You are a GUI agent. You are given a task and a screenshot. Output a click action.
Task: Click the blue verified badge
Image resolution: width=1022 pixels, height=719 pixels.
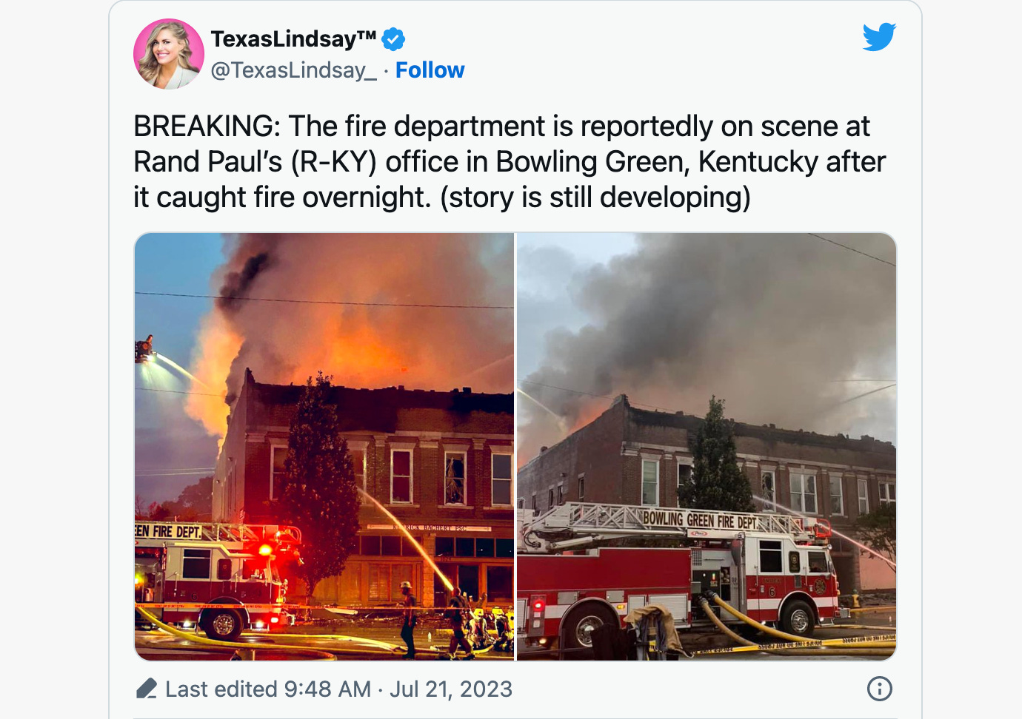click(x=393, y=39)
